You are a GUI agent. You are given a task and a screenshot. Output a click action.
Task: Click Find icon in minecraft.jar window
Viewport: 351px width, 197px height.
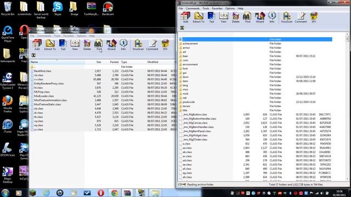coord(247,18)
